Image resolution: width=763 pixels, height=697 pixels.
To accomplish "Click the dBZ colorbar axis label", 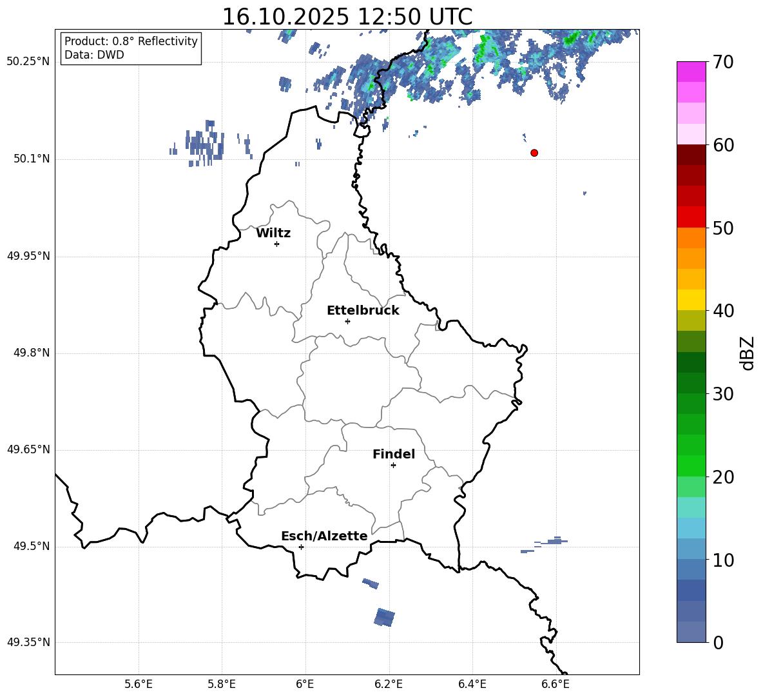I will coord(748,353).
